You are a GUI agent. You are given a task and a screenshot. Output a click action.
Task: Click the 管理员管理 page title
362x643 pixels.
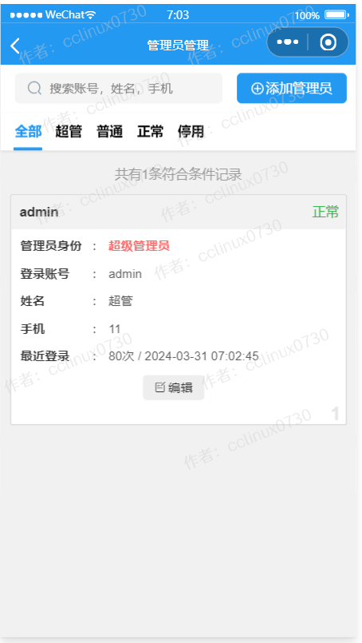pos(178,45)
